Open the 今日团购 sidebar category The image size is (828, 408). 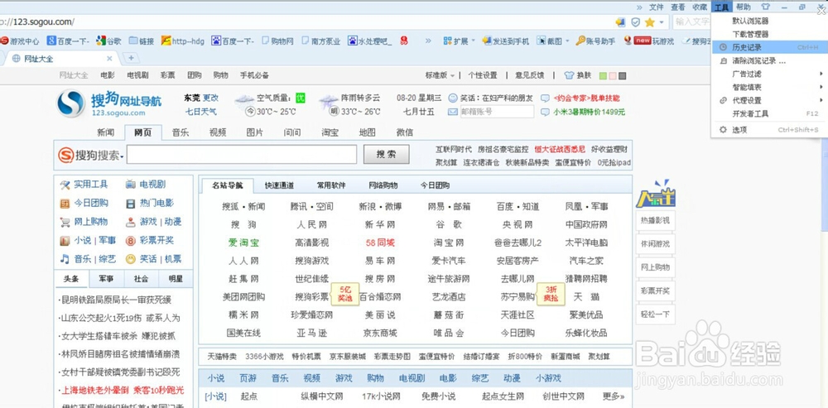pos(84,203)
